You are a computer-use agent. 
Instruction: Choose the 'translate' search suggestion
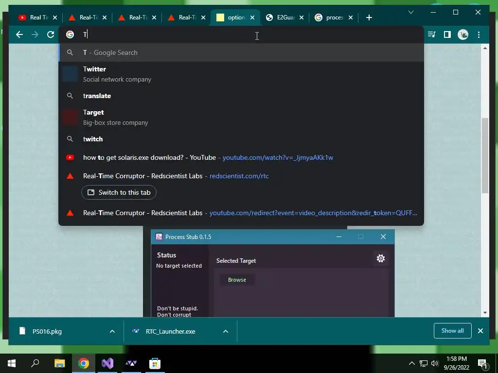click(x=241, y=96)
